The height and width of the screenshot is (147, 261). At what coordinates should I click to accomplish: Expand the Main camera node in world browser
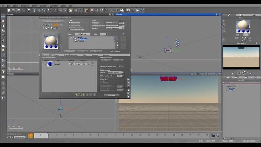[x=226, y=87]
